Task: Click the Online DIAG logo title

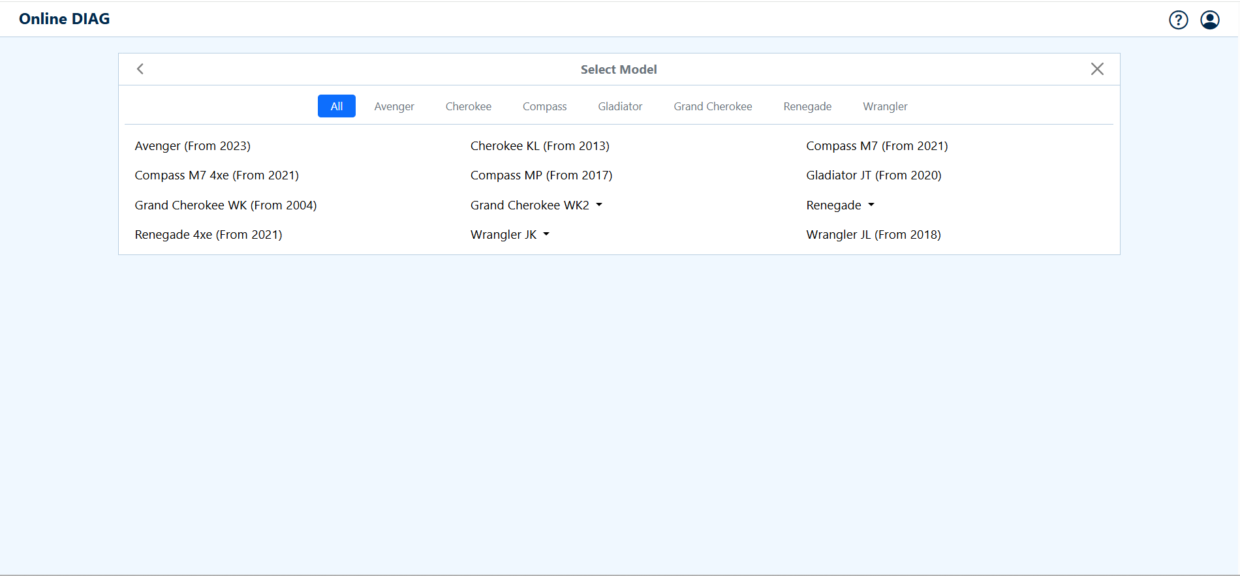Action: coord(65,19)
